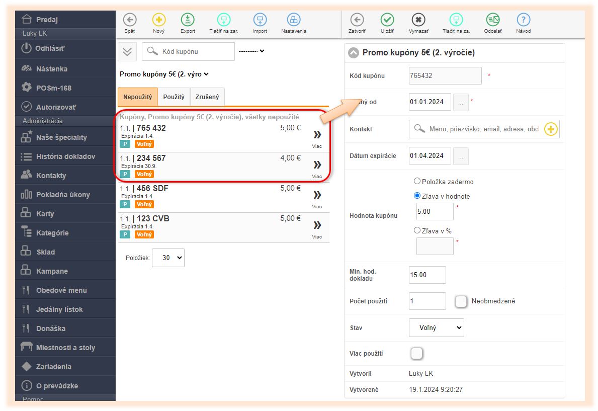Click the Nový (new coupon) toolbar icon

click(x=159, y=20)
